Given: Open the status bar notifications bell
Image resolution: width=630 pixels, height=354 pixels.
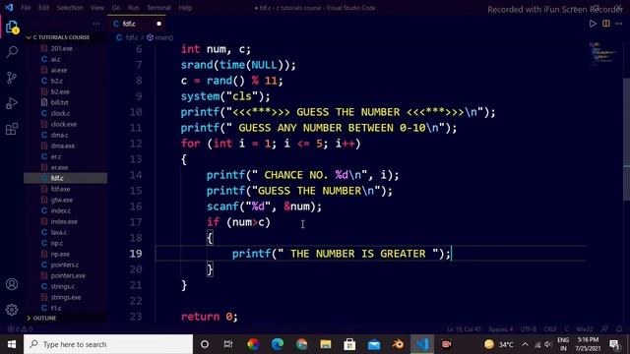Looking at the screenshot, I should pyautogui.click(x=619, y=329).
